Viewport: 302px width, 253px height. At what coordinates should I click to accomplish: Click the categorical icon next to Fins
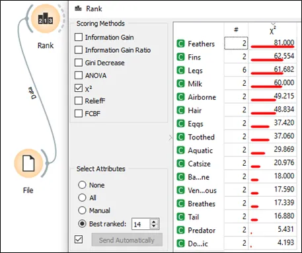[x=180, y=57]
